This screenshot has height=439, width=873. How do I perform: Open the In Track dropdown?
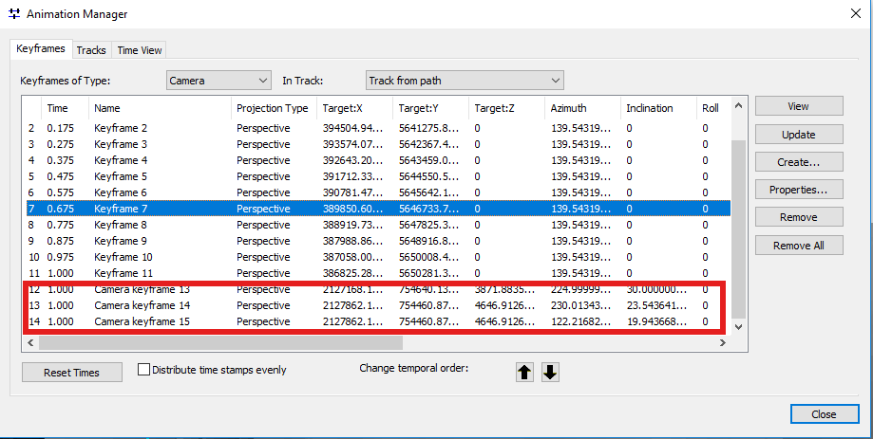pyautogui.click(x=465, y=80)
